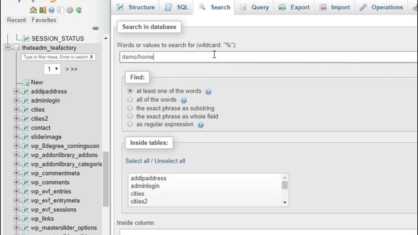Viewport: 418px width, 235px height.
Task: Click the search words input field
Action: [x=268, y=57]
